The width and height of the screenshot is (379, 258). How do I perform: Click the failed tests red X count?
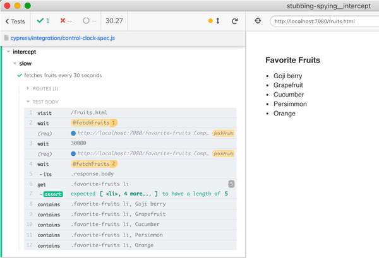[66, 21]
